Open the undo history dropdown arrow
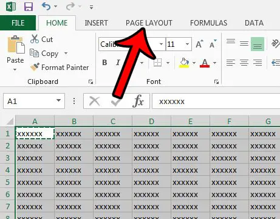The width and height of the screenshot is (280, 219). coord(55,7)
